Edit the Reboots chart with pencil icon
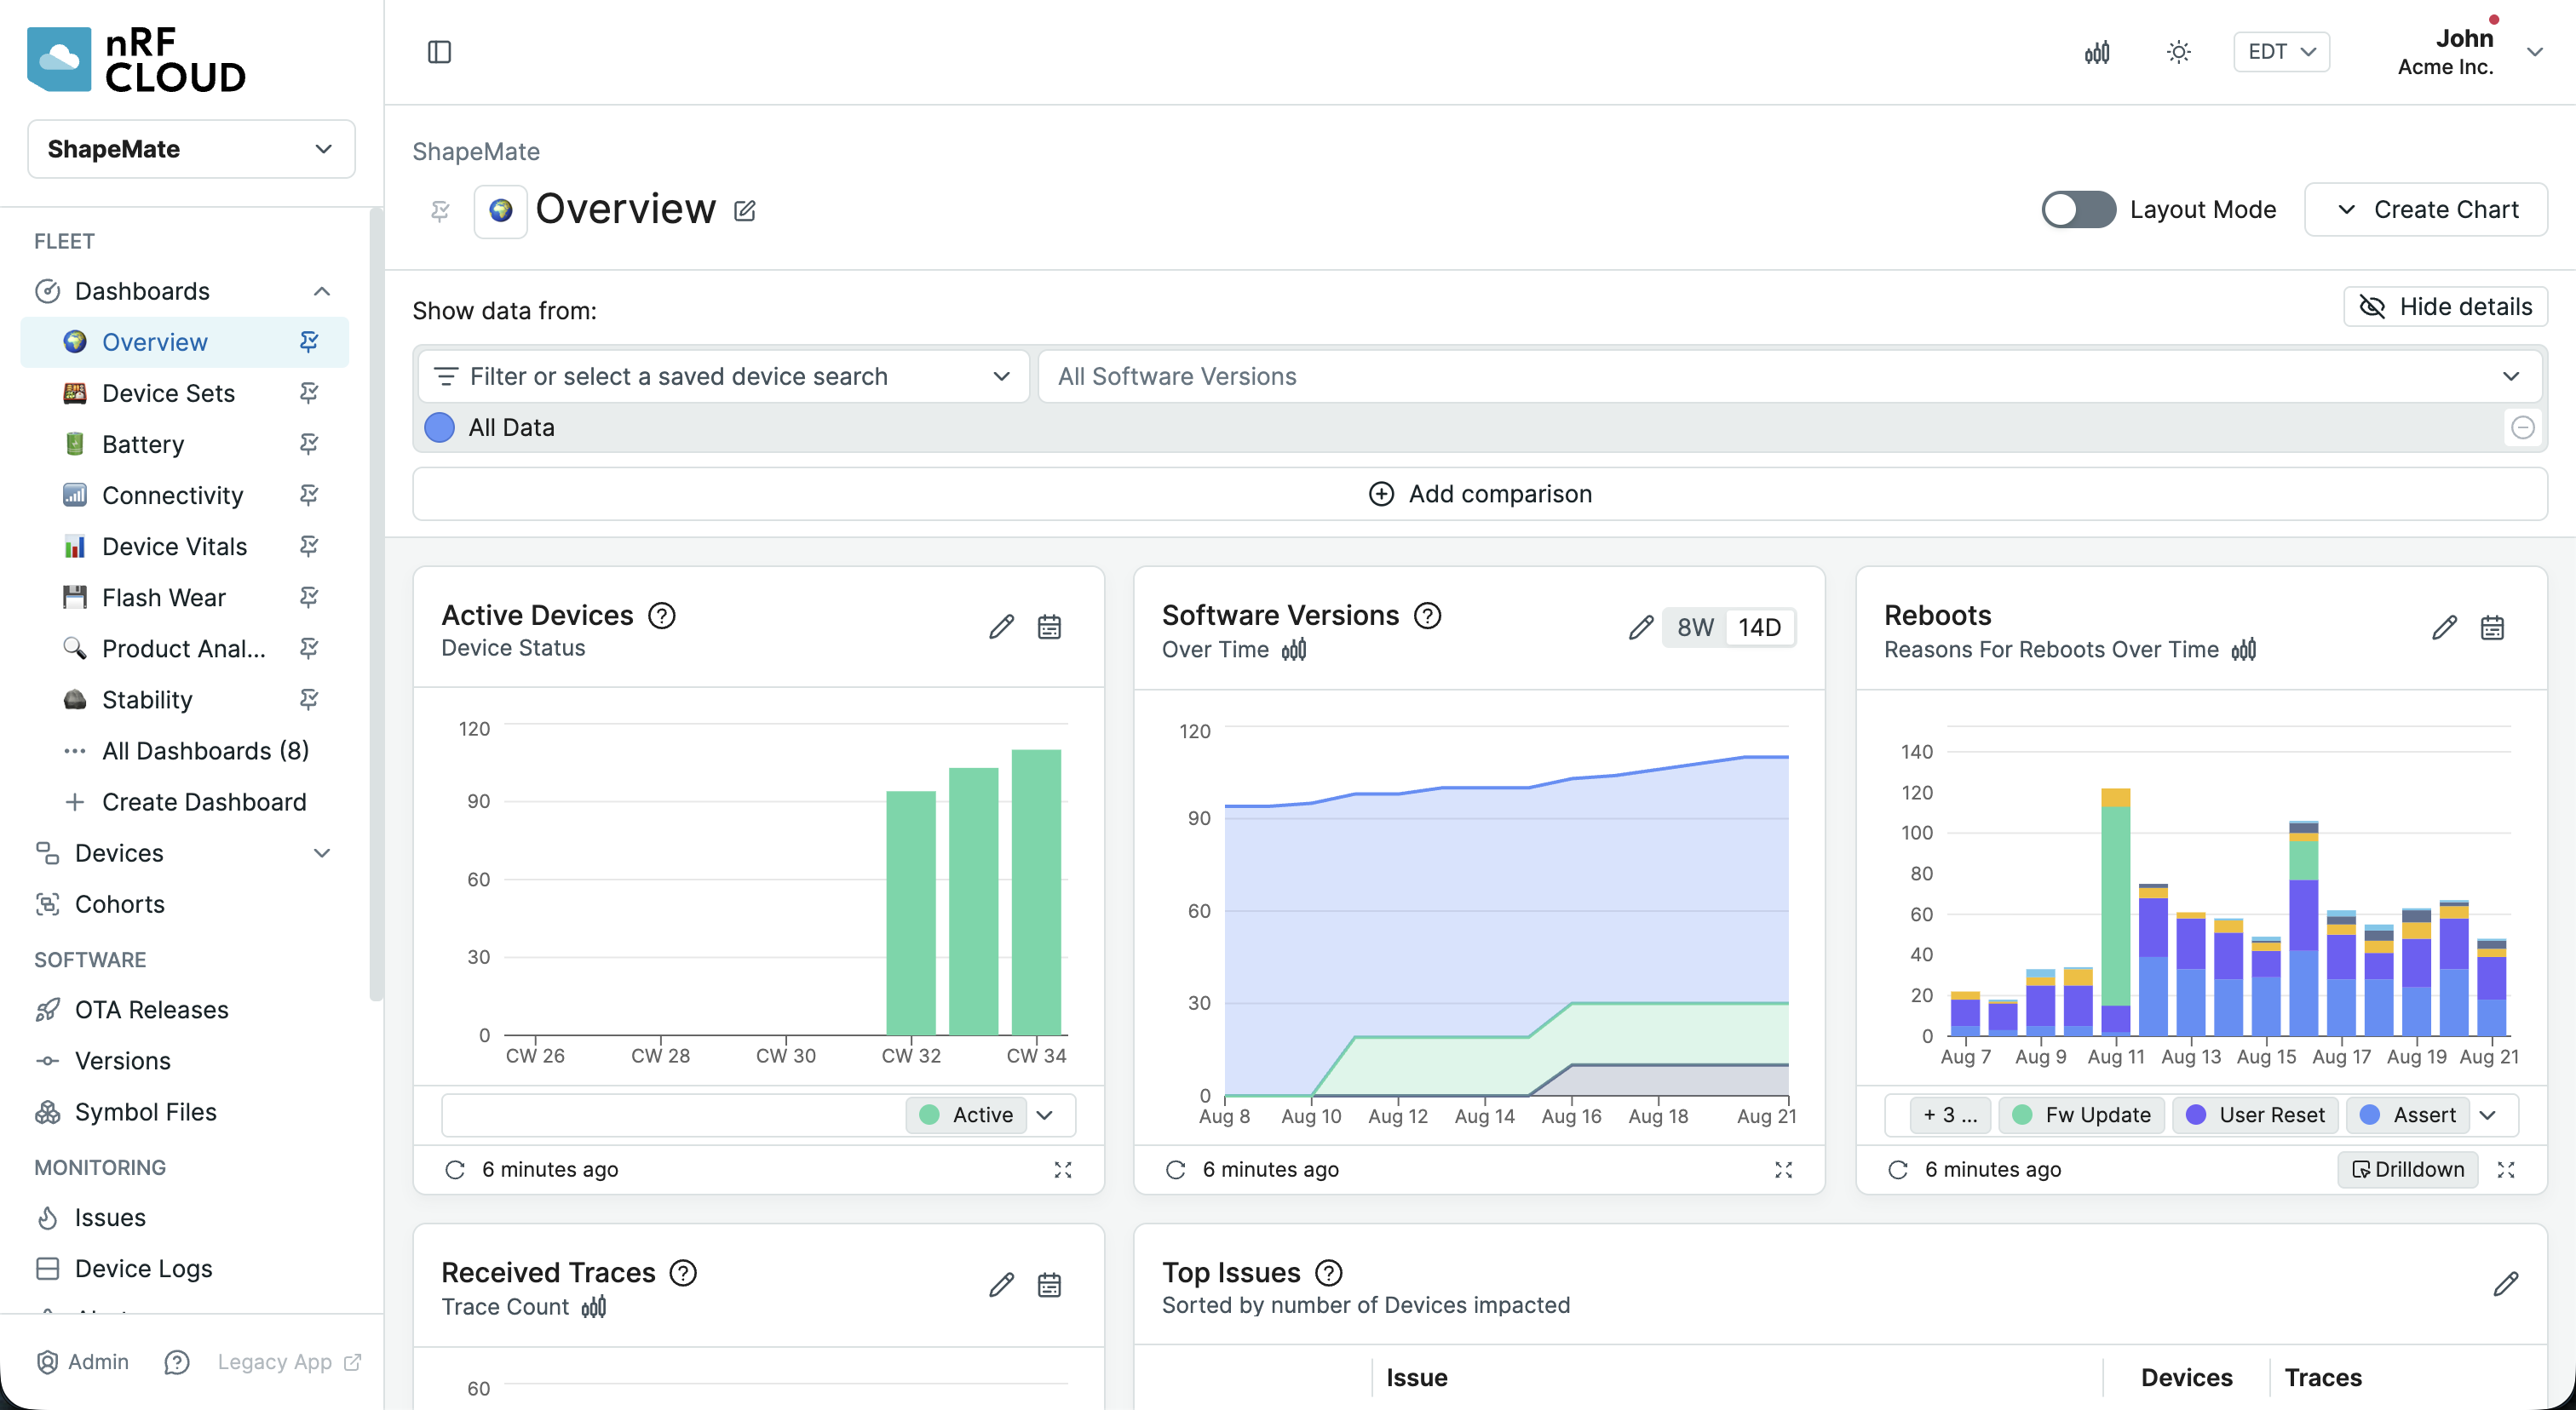2576x1410 pixels. tap(2444, 627)
